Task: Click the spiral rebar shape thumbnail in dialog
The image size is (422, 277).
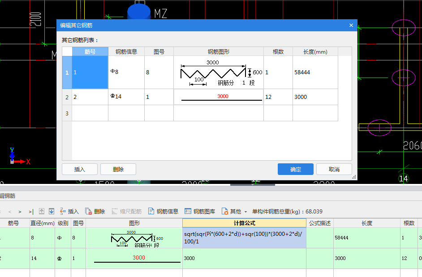Action: coord(219,72)
